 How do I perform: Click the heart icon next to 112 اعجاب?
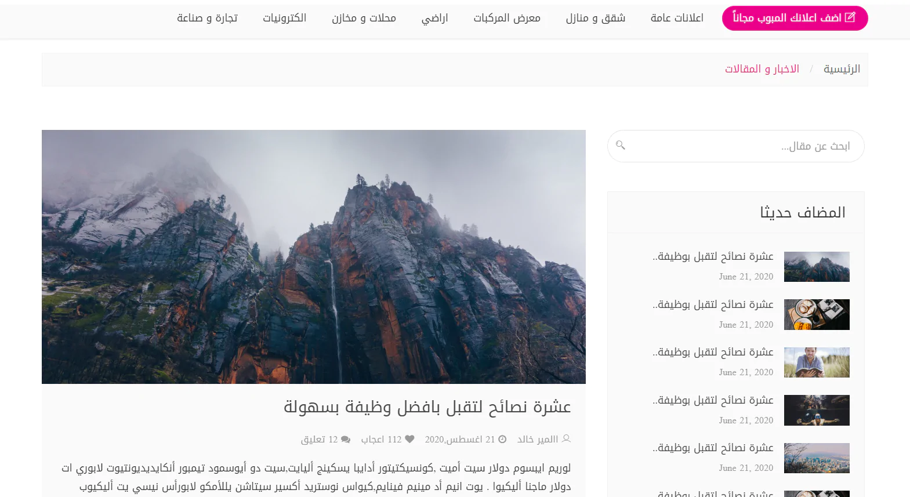pos(409,439)
